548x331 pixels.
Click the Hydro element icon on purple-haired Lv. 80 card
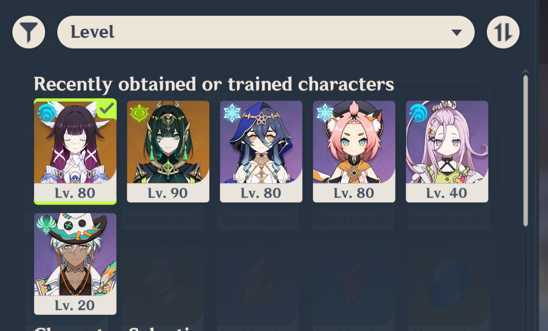pos(47,113)
